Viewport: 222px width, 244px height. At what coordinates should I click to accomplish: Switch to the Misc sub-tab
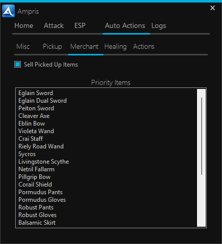(x=23, y=46)
